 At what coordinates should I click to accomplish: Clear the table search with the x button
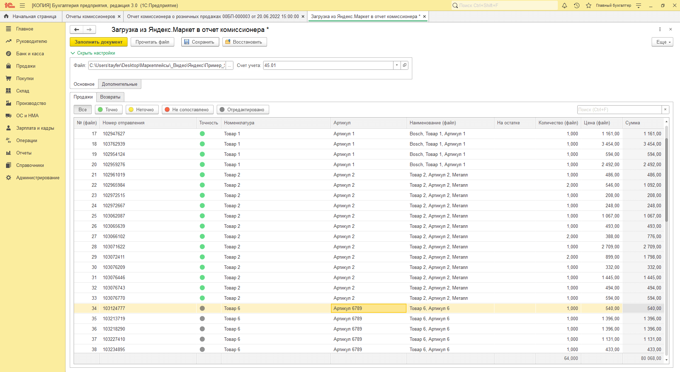[x=665, y=110]
